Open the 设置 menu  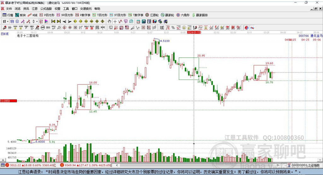click(57, 9)
